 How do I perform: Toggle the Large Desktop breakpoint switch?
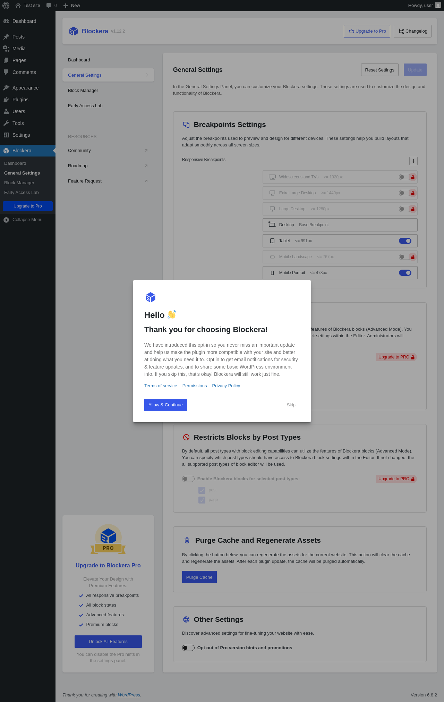coord(405,209)
